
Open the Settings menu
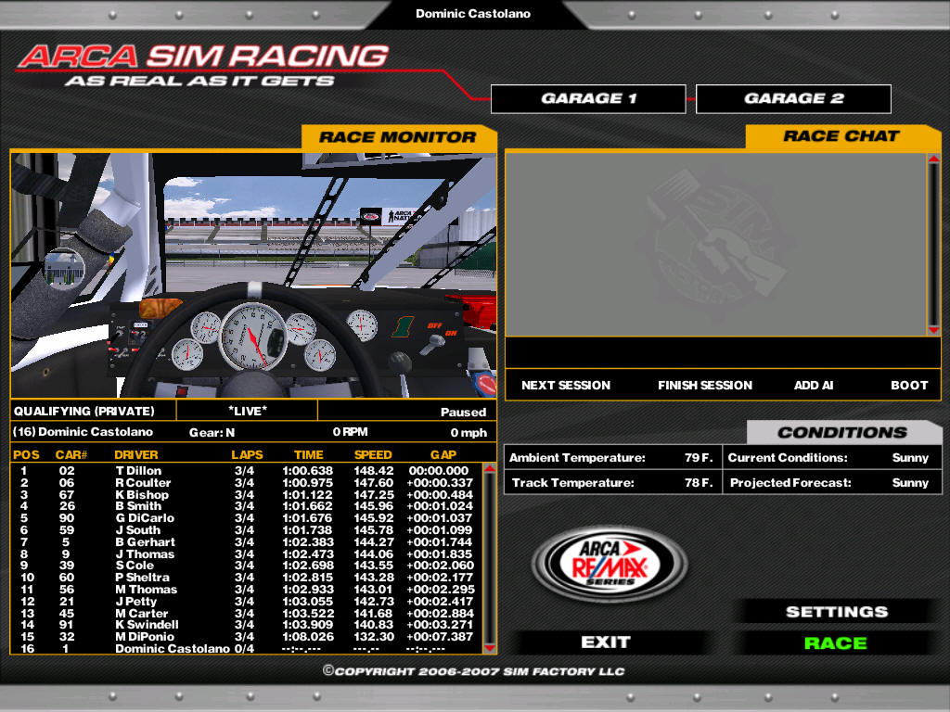[837, 612]
